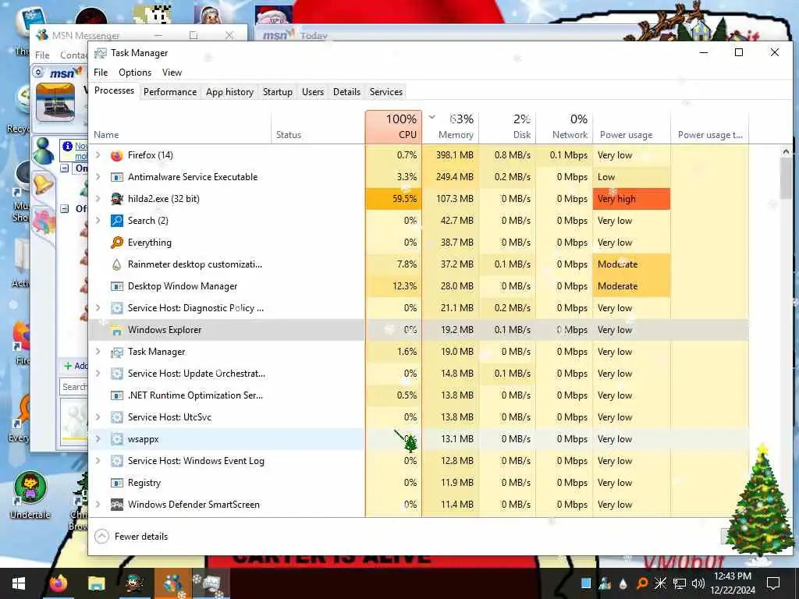Screen dimensions: 799x599
Task: Sort by the Power usage column header
Action: pyautogui.click(x=632, y=127)
